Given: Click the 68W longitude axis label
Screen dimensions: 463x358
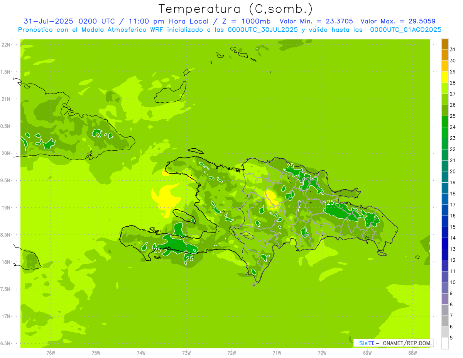Looking at the screenshot, I should pyautogui.click(x=412, y=353).
